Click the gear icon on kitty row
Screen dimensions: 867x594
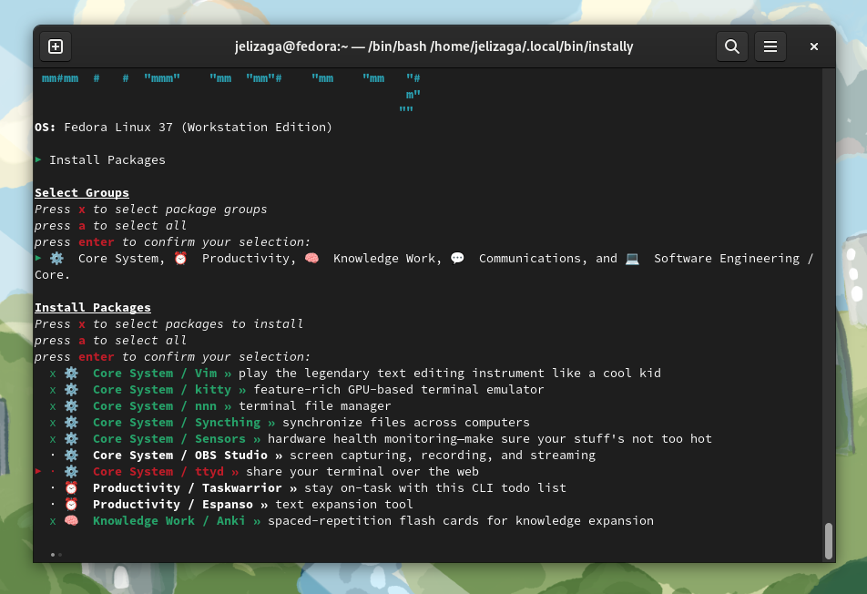pos(71,389)
